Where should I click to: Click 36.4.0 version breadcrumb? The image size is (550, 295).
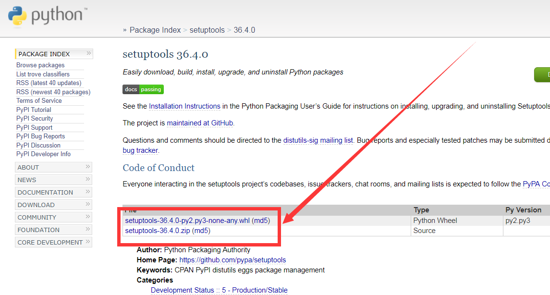[x=244, y=30]
